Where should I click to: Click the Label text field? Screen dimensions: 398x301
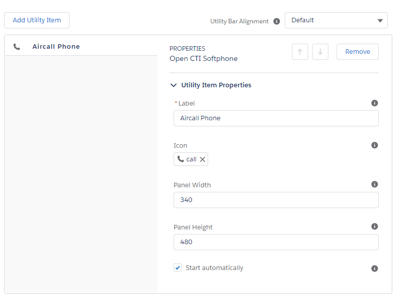[x=276, y=118]
